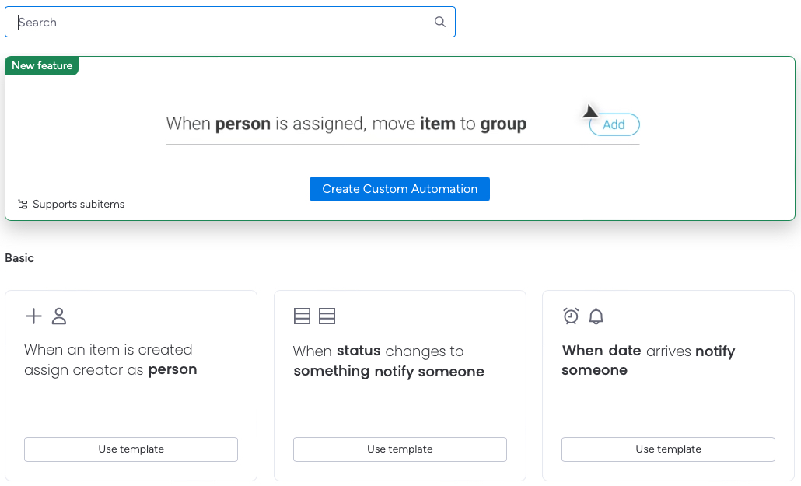The width and height of the screenshot is (801, 486).
Task: Click the New feature badge
Action: 41,65
